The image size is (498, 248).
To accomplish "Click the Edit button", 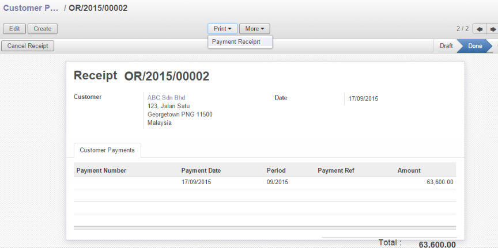I will pyautogui.click(x=14, y=29).
